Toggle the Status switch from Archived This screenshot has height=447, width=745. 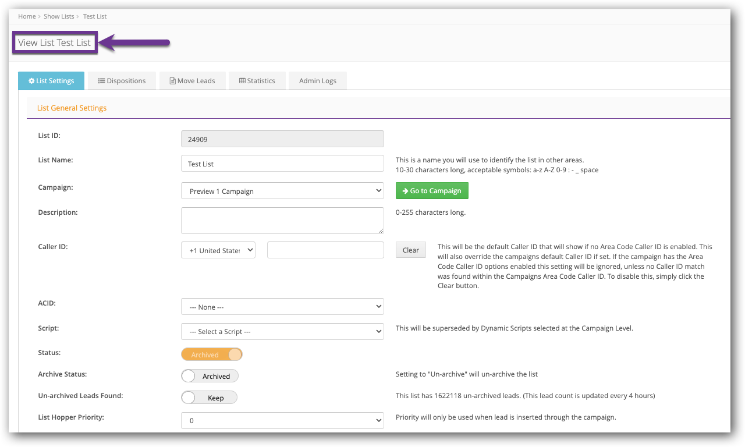[212, 354]
